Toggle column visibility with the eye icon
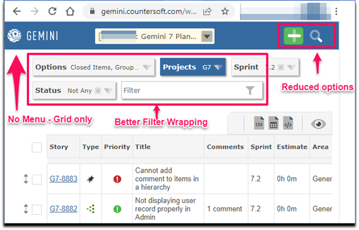Screen dimensions: 359x230 [318, 124]
